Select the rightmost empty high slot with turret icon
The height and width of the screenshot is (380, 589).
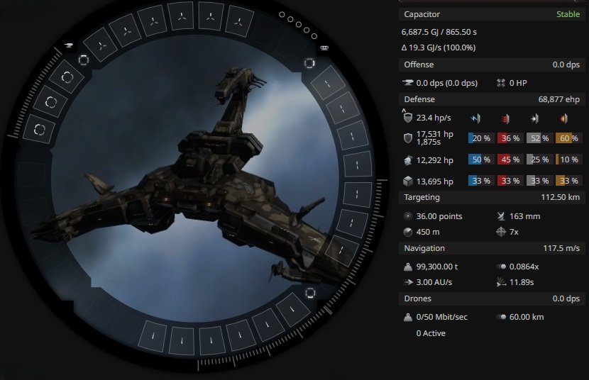[239, 22]
